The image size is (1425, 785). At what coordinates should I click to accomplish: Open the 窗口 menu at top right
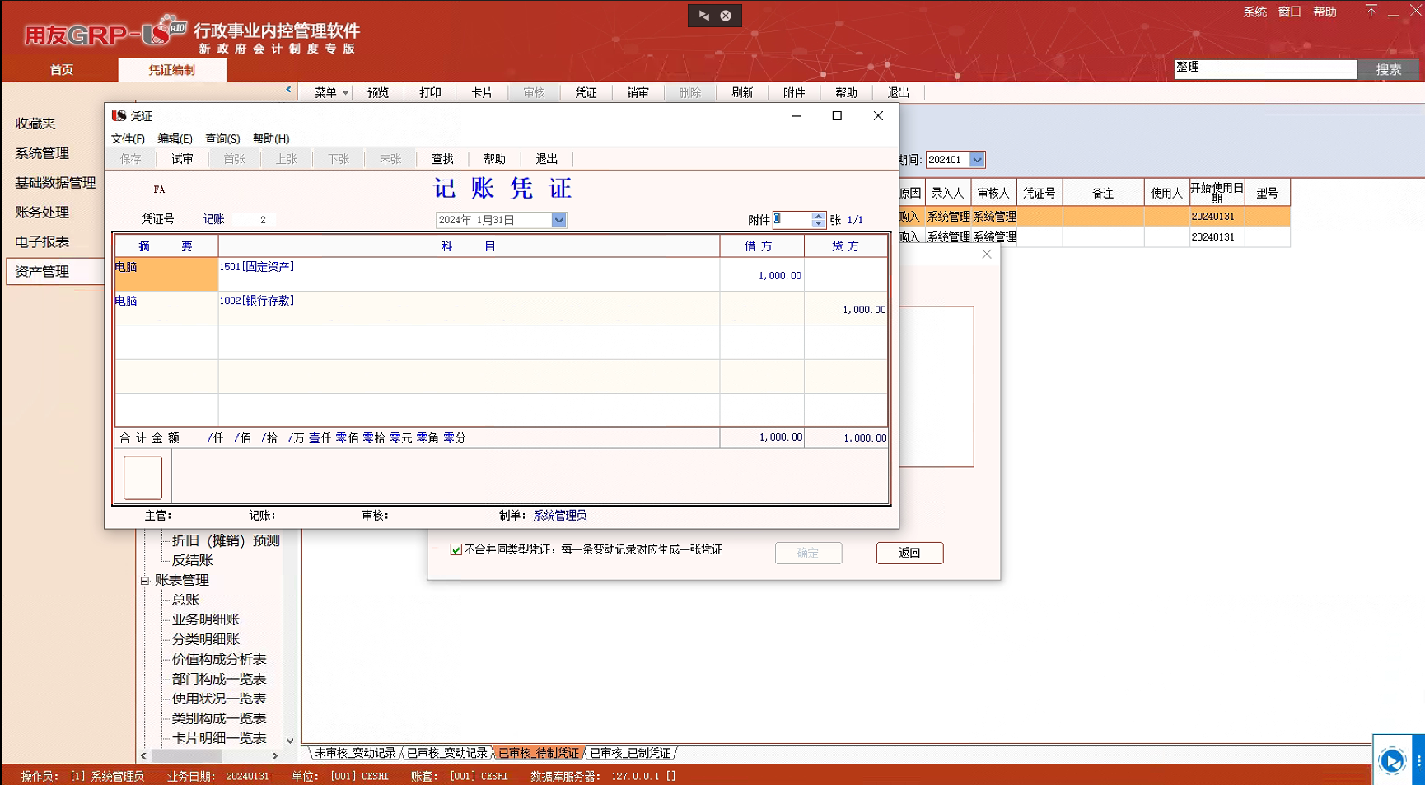[x=1289, y=12]
